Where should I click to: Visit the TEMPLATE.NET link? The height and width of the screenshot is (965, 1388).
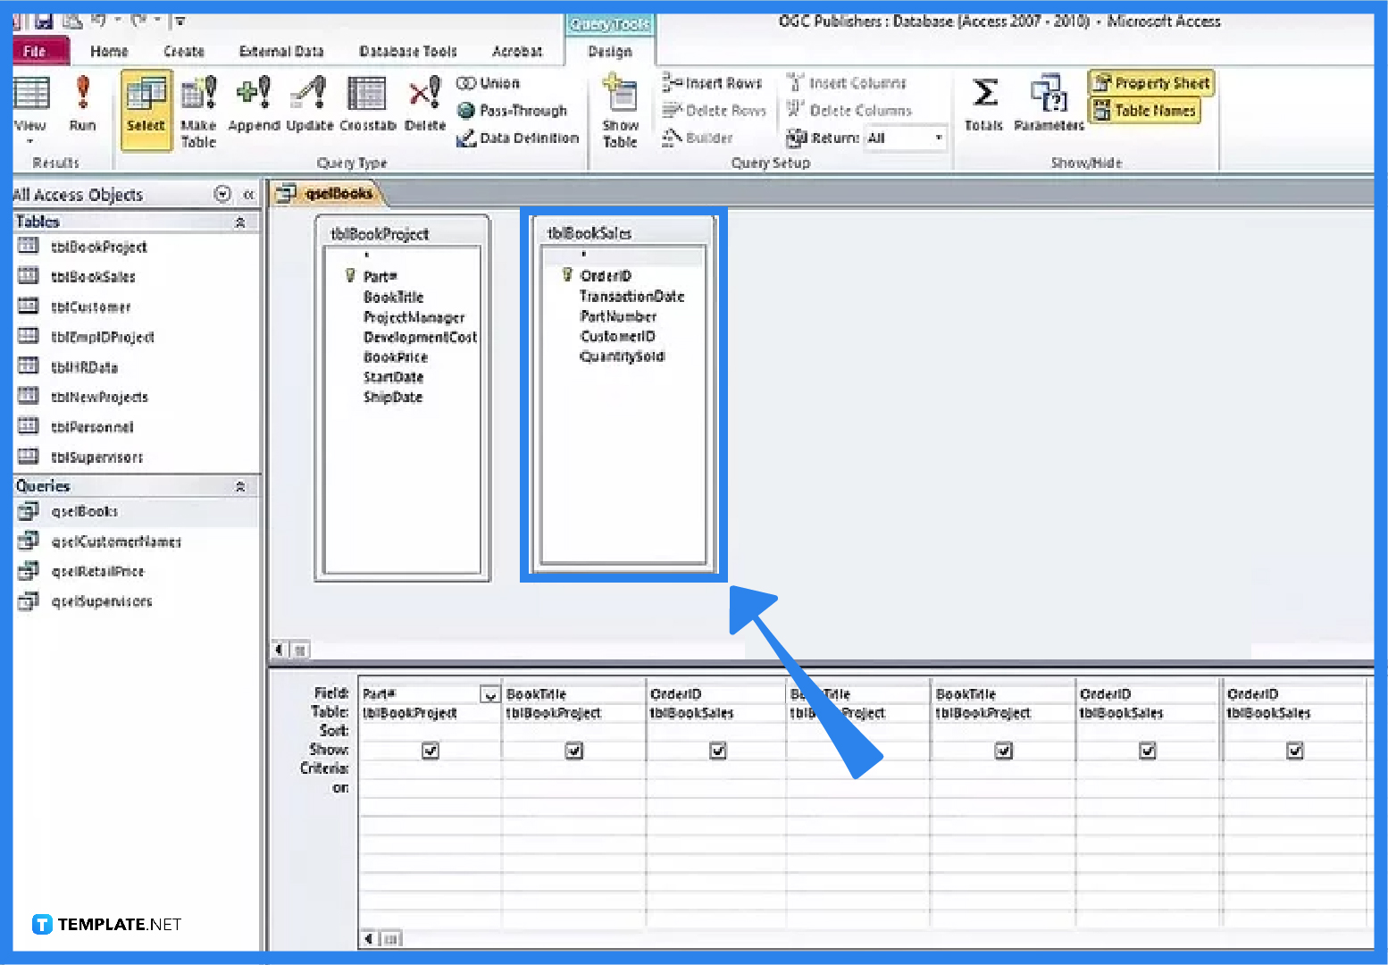coord(105,925)
